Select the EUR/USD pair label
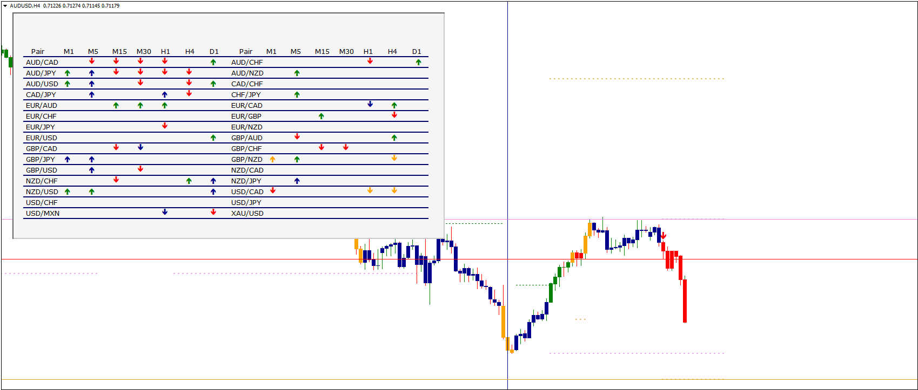The image size is (918, 390). (x=42, y=138)
